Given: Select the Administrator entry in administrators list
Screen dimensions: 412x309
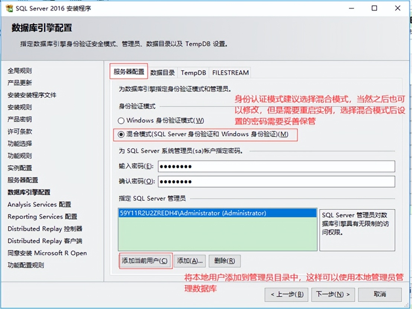Looking at the screenshot, I should (x=217, y=213).
